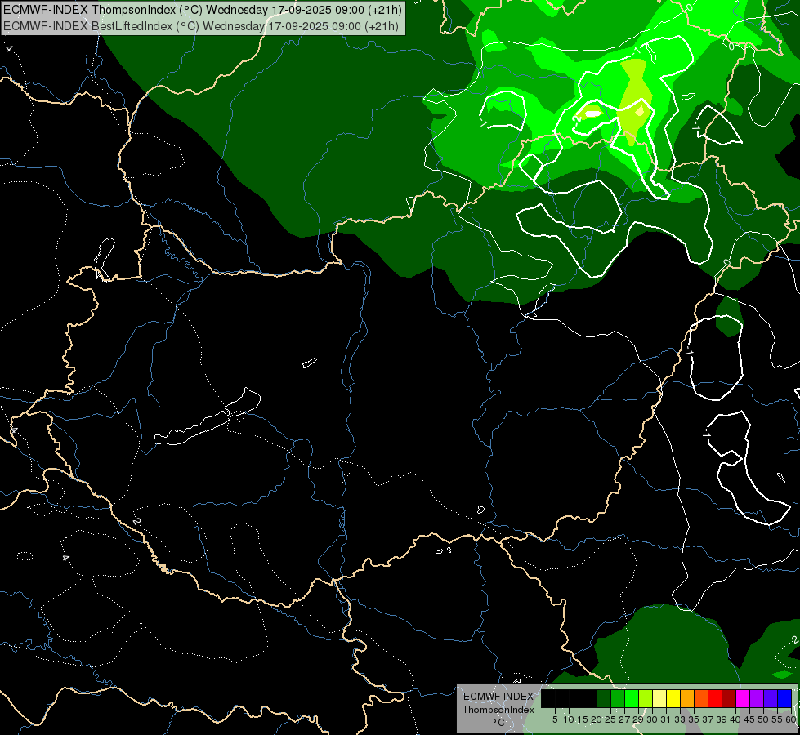800x735 pixels.
Task: Click the magenta 40-45 legend swatch
Action: click(x=742, y=698)
